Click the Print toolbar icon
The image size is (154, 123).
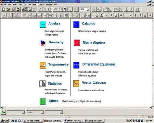pyautogui.click(x=24, y=9)
